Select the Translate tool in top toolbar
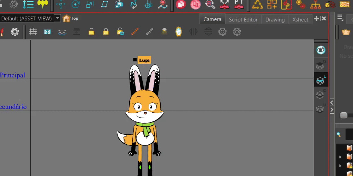This screenshot has width=353, height=176. coord(61,5)
